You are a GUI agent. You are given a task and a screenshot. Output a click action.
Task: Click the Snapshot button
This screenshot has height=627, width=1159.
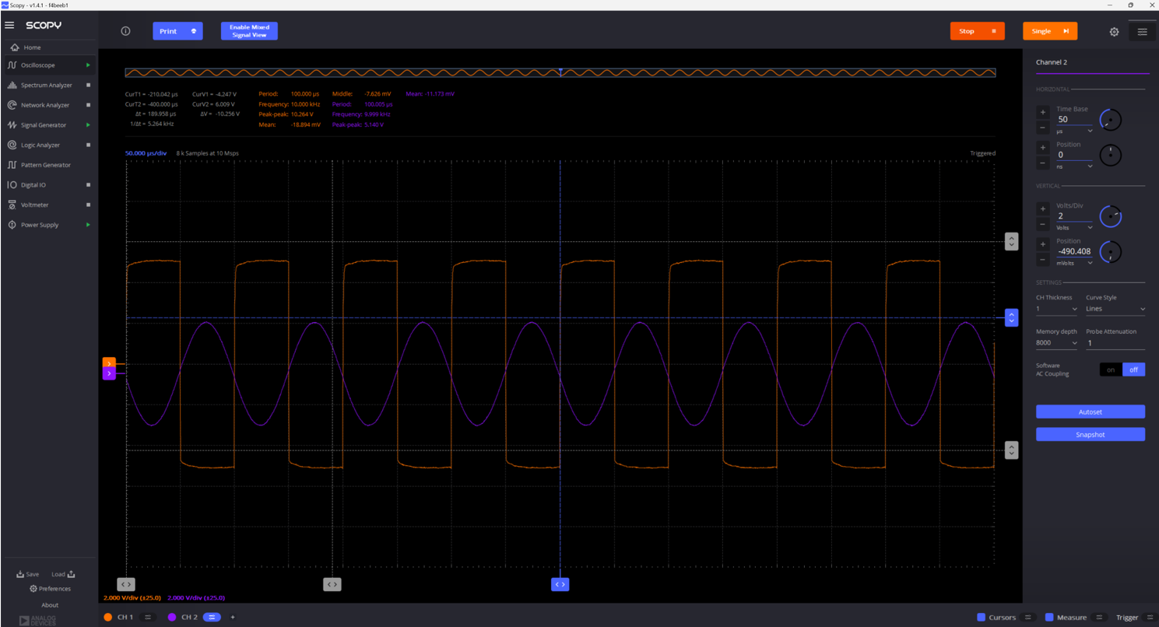tap(1090, 434)
